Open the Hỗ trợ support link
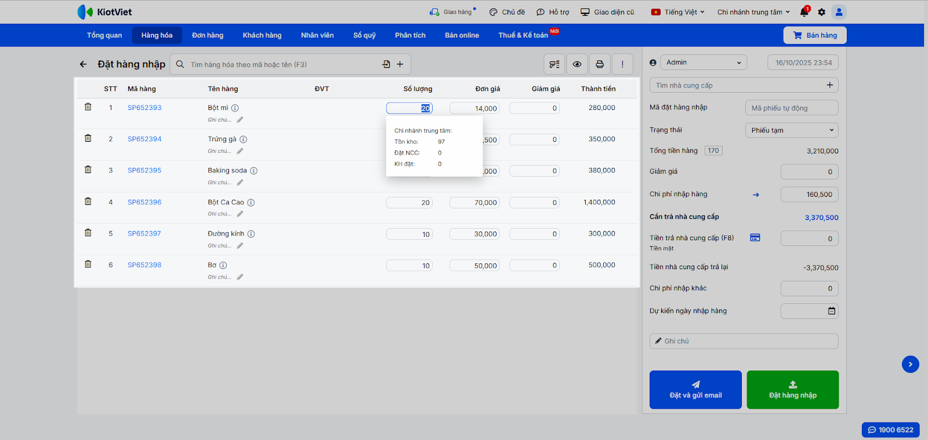The image size is (928, 440). coord(553,12)
